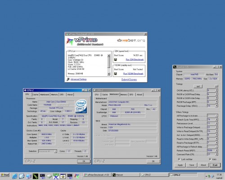The width and height of the screenshot is (225, 180).
Task: Open Advanced Settings link in wPrime
Action: [78, 79]
